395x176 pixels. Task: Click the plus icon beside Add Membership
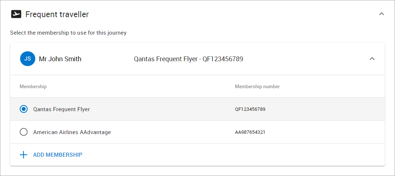click(x=23, y=155)
